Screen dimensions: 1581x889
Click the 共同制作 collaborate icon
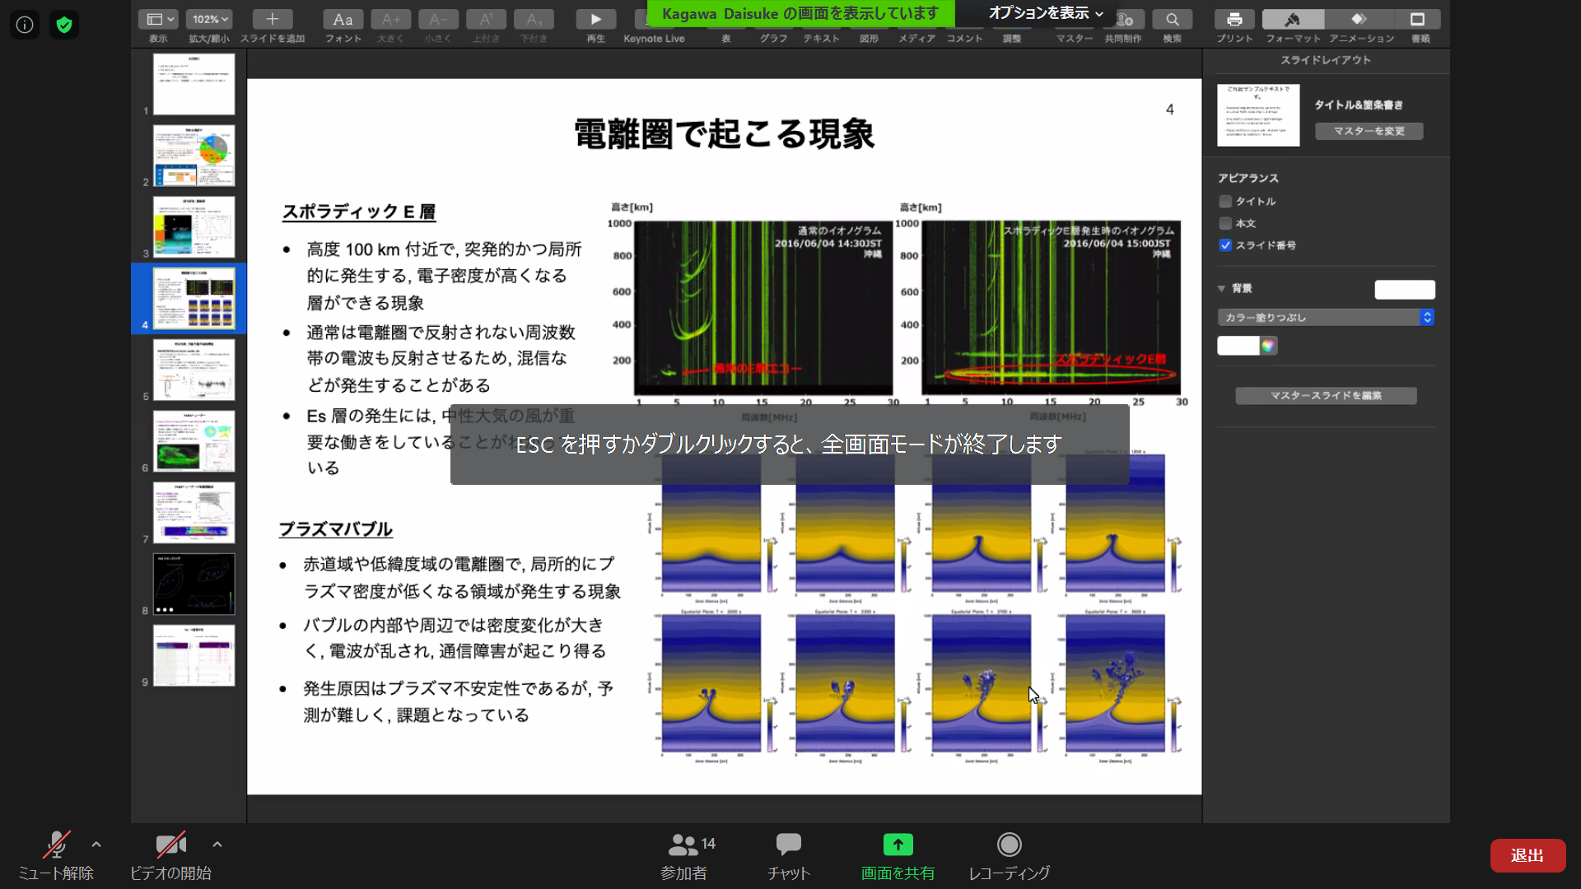click(x=1125, y=20)
